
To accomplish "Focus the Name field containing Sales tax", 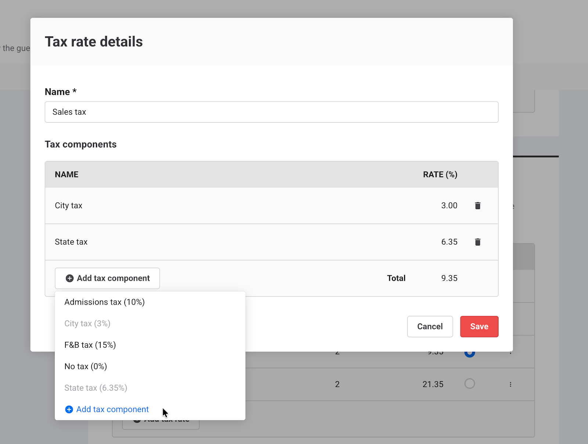I will click(271, 112).
